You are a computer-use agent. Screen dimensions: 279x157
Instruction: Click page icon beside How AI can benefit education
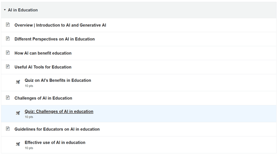click(x=8, y=53)
